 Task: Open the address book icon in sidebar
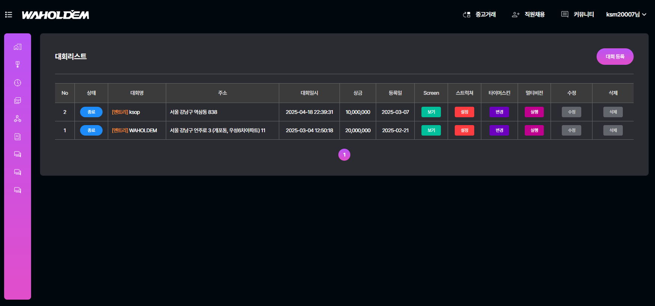pos(18,137)
